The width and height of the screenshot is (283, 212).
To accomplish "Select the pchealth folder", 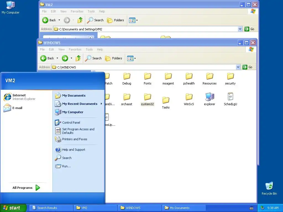I will [x=189, y=79].
